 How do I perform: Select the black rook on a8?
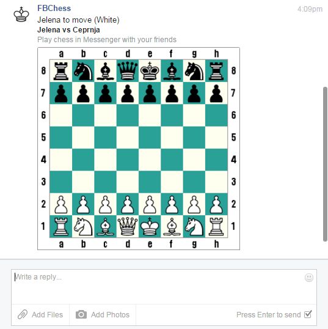coord(61,71)
